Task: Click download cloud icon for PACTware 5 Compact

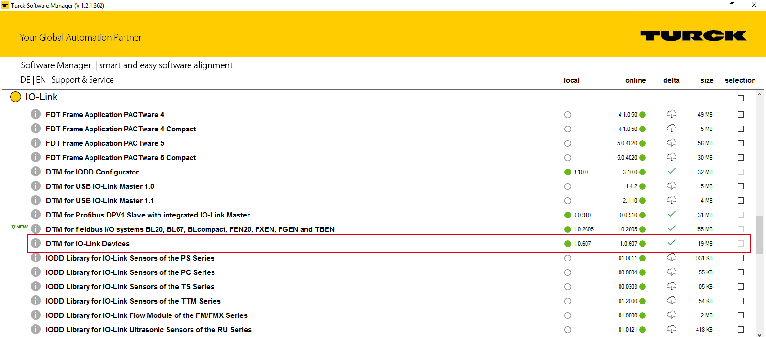Action: point(672,157)
